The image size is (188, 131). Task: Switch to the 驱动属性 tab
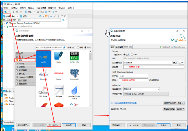click(x=119, y=47)
